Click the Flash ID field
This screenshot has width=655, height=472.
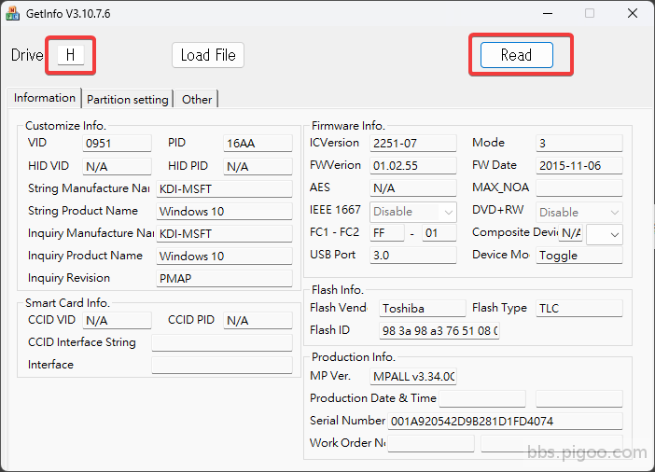(x=439, y=331)
